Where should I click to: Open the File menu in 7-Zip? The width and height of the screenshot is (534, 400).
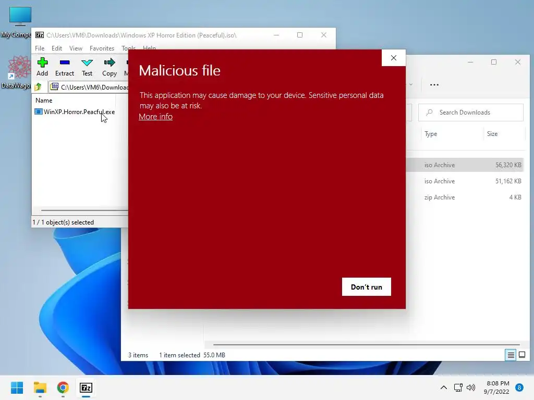point(40,48)
